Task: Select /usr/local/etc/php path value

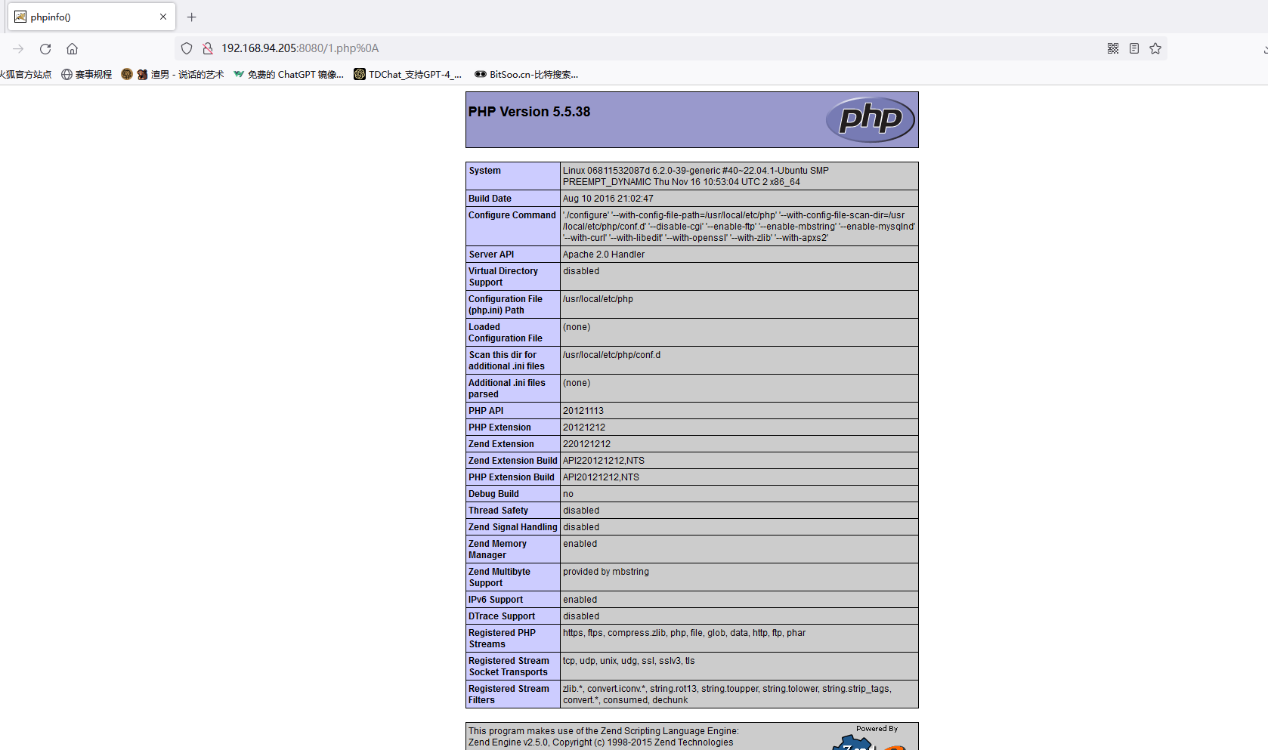Action: [x=598, y=299]
